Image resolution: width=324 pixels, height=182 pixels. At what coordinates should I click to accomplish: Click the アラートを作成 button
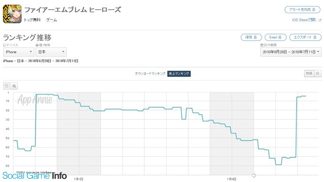tap(302, 10)
